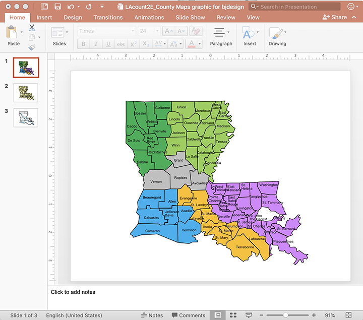Open the Slides dropdown arrow

(x=67, y=32)
